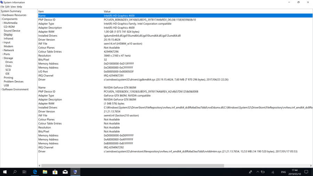This screenshot has width=313, height=176.
Task: Open the Edit menu
Action: tap(7, 7)
